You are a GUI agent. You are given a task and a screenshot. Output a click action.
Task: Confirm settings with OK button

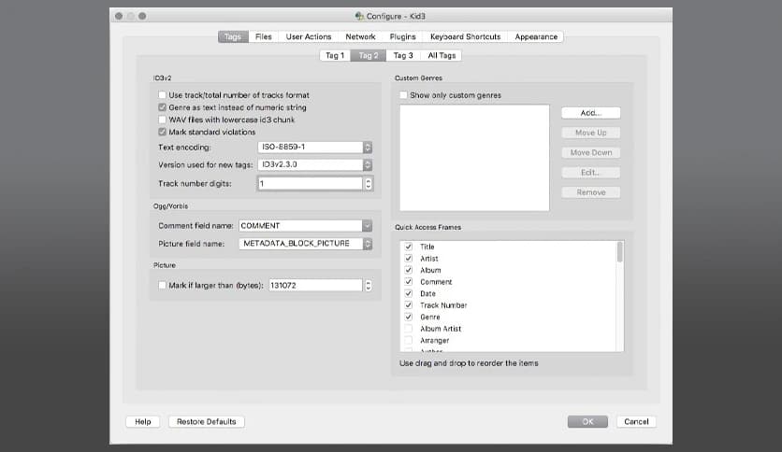[x=587, y=421]
